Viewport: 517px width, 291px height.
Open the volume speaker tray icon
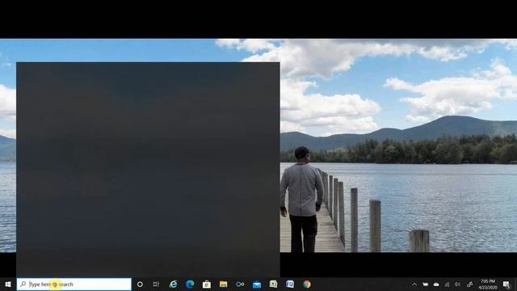coord(457,284)
